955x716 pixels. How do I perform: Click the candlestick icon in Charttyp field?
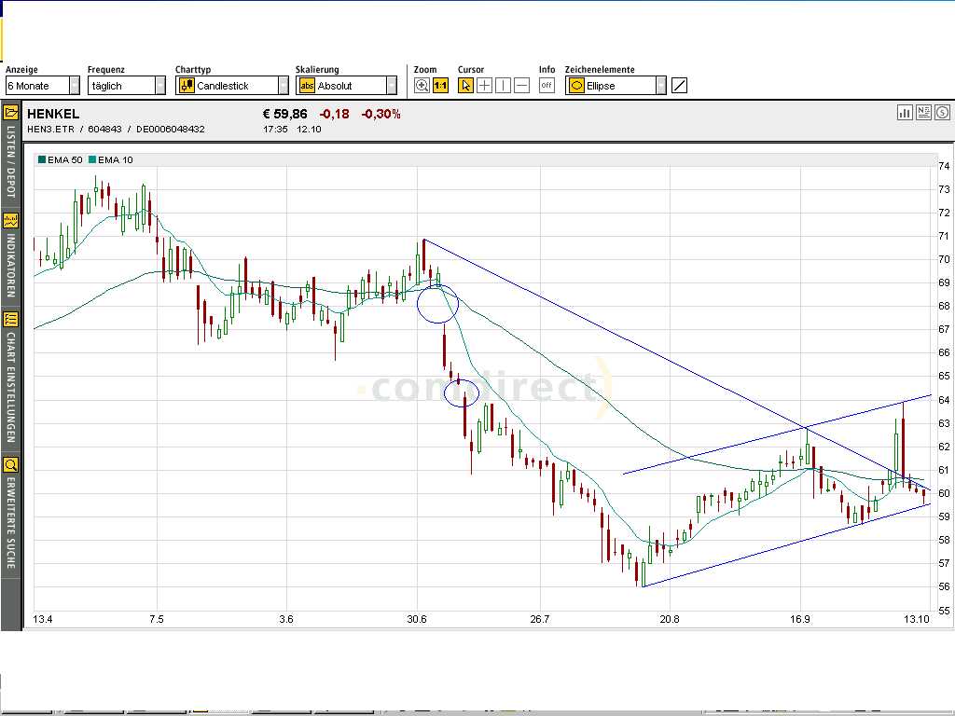187,86
